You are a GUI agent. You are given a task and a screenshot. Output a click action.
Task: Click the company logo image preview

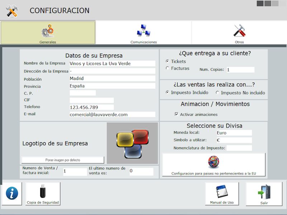pos(132,143)
